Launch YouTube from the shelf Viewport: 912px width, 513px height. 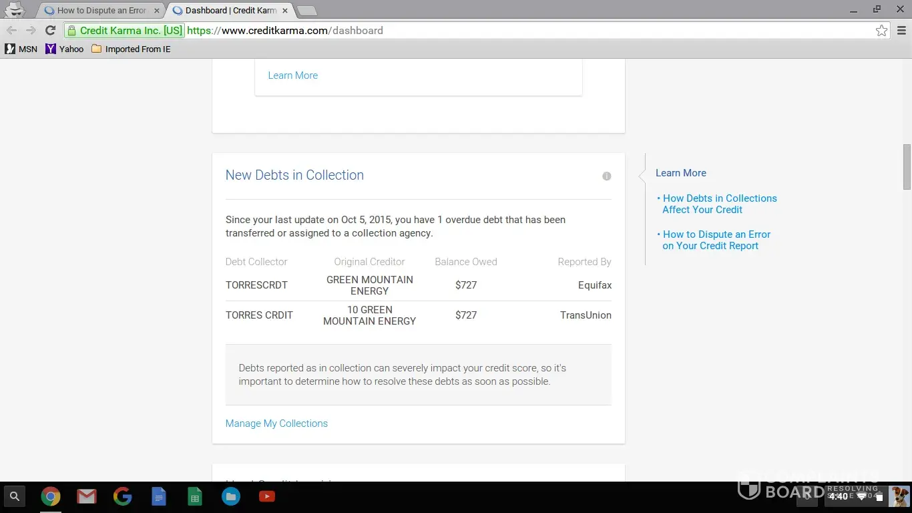[267, 496]
